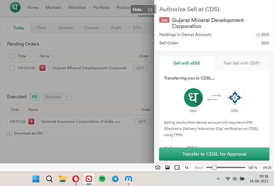Click the page actions code icon

coord(187,168)
